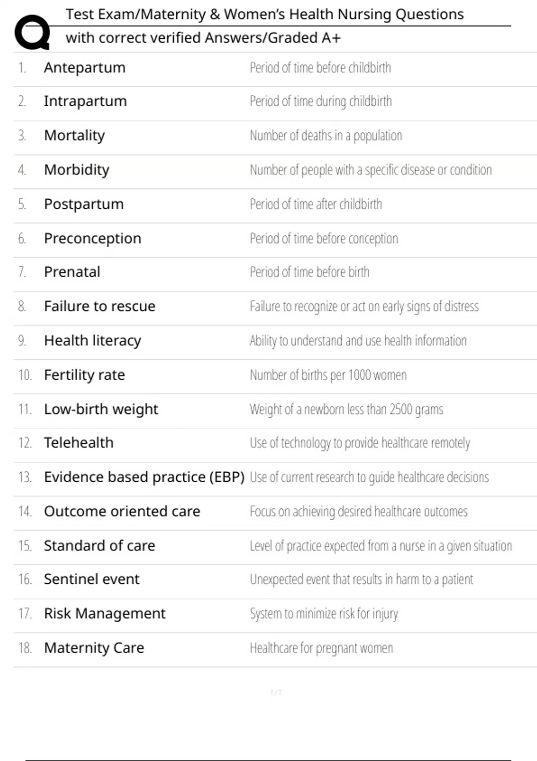Viewport: 537px width, 761px height.
Task: Select the Telehealth definition text
Action: pos(360,443)
